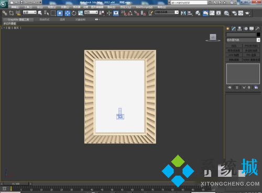Open the viewport label menu at top-left
This screenshot has height=193, width=262.
(x=12, y=28)
